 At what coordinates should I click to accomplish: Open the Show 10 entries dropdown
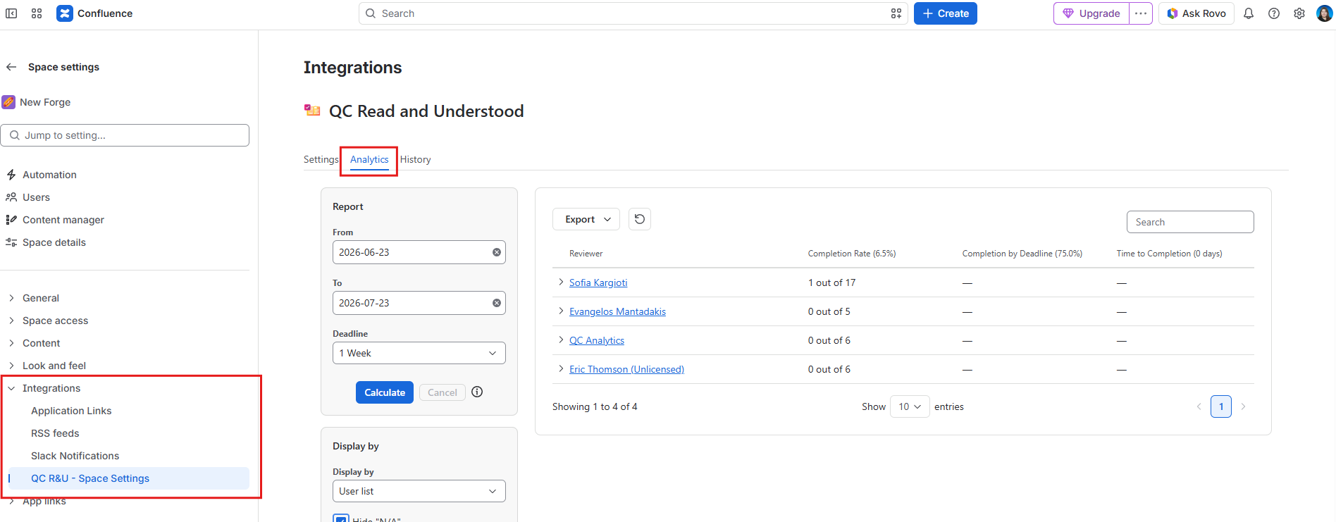910,406
